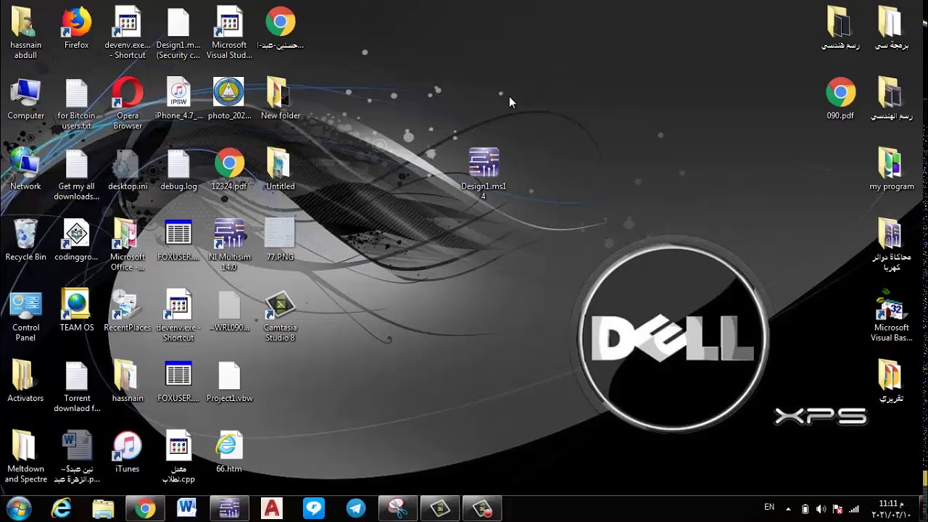
Task: Open the برمجة سي folder
Action: coord(891,29)
